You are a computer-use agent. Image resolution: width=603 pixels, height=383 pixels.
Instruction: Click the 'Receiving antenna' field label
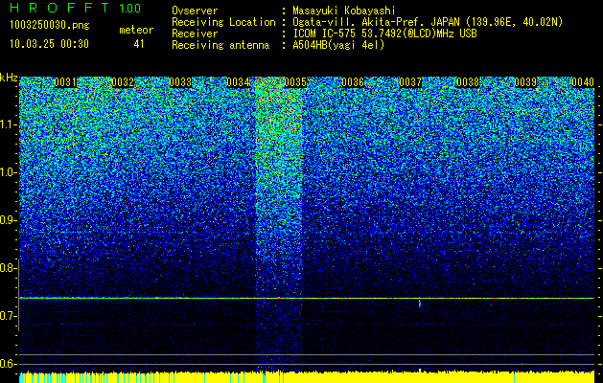tap(220, 45)
